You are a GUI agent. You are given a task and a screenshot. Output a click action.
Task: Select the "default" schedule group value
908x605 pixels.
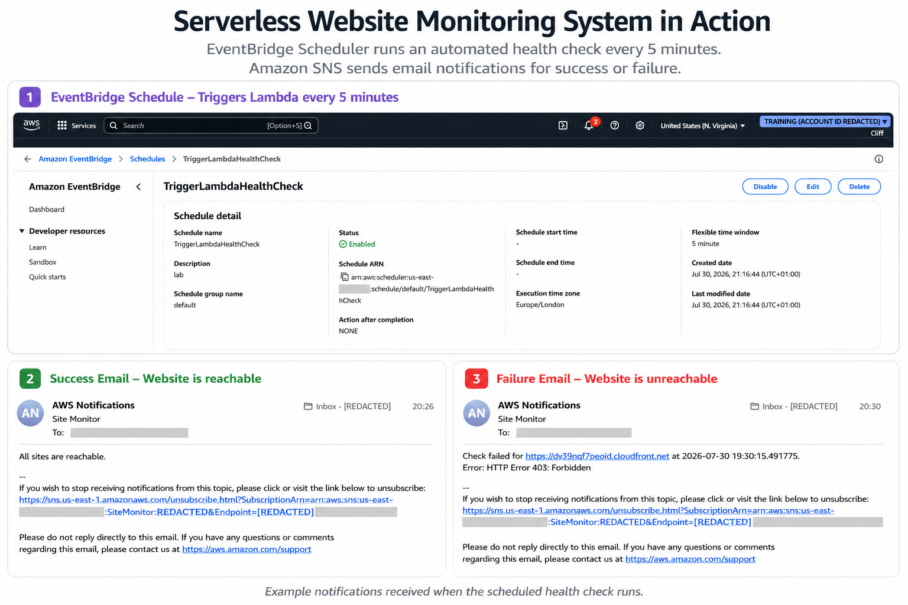[x=184, y=305]
